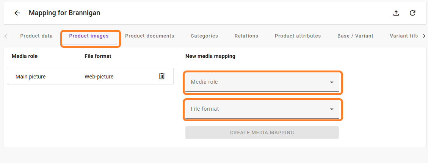Delete the Main picture mapping via trash icon
This screenshot has height=163, width=428.
[162, 76]
